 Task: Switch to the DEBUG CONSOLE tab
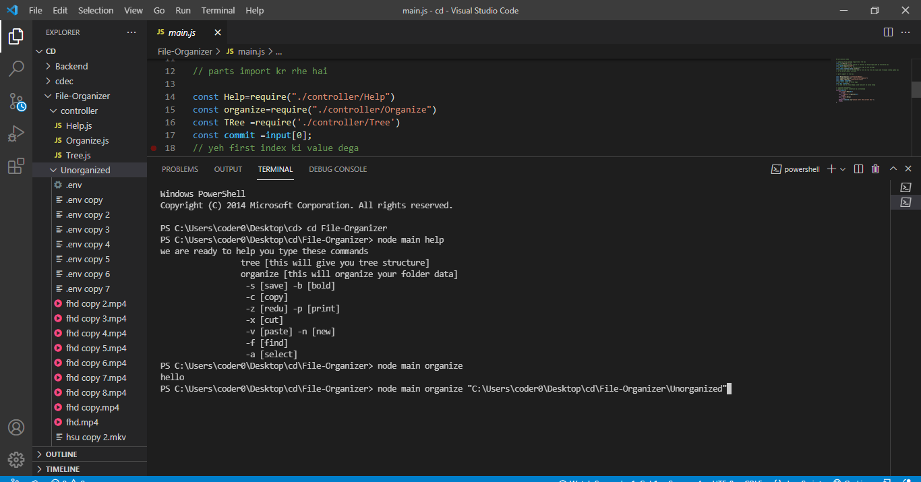338,169
